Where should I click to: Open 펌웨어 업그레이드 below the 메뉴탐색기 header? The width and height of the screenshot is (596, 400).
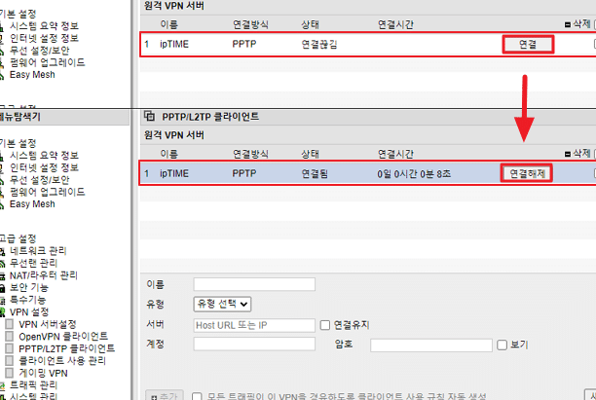coord(47,192)
